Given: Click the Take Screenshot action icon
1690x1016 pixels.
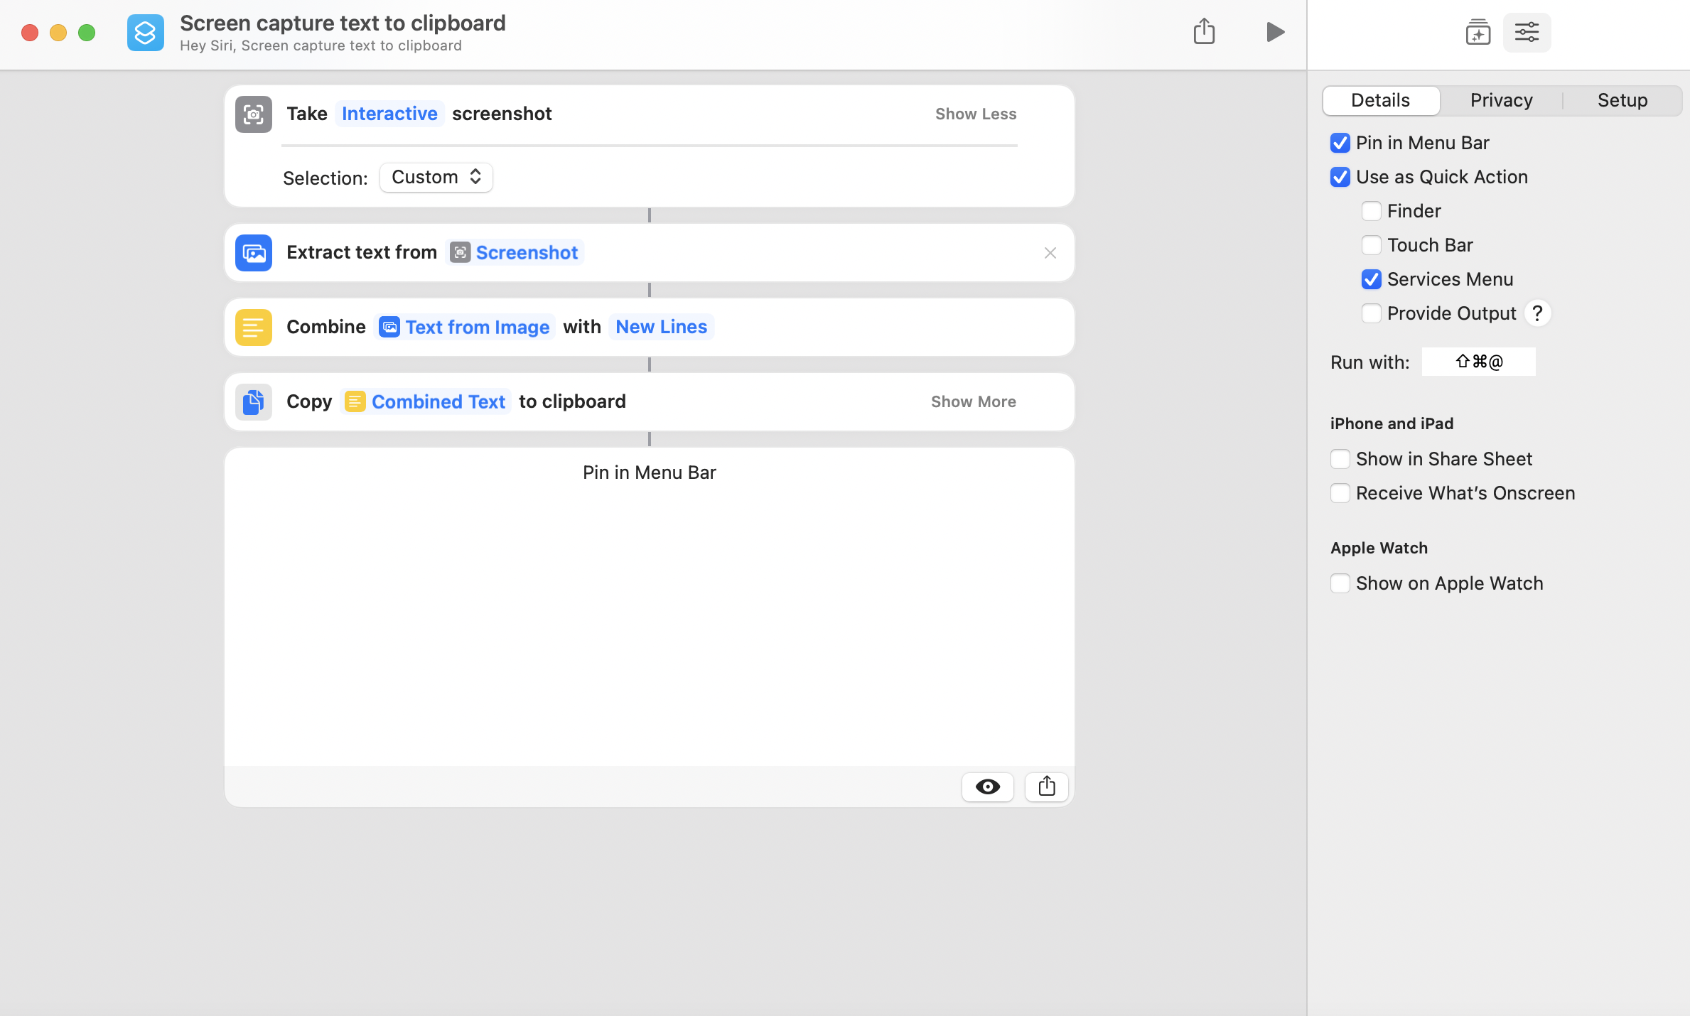Looking at the screenshot, I should (254, 114).
